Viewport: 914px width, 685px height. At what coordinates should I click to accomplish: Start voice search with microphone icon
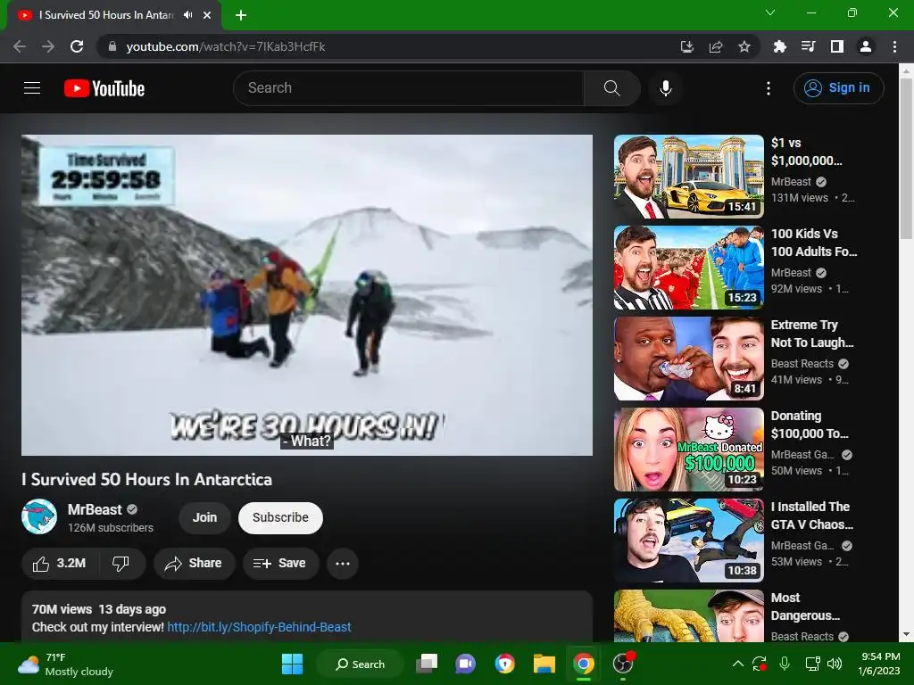pos(666,88)
